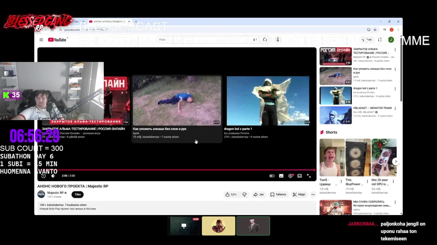
Task: Toggle subtitles in the video player
Action: pos(281,176)
